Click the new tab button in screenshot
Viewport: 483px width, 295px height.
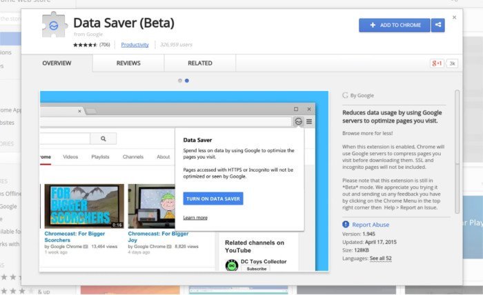point(91,111)
